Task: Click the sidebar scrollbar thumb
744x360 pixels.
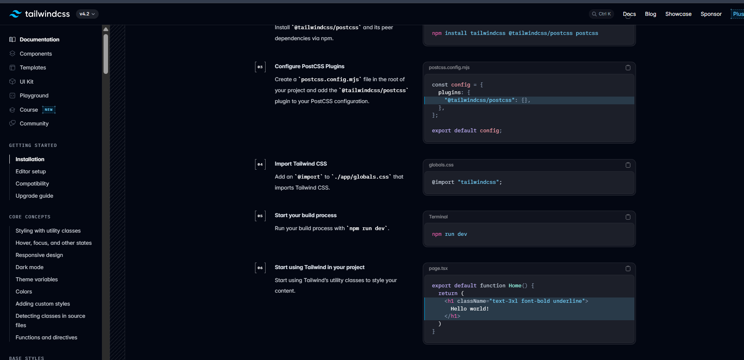Action: point(106,54)
